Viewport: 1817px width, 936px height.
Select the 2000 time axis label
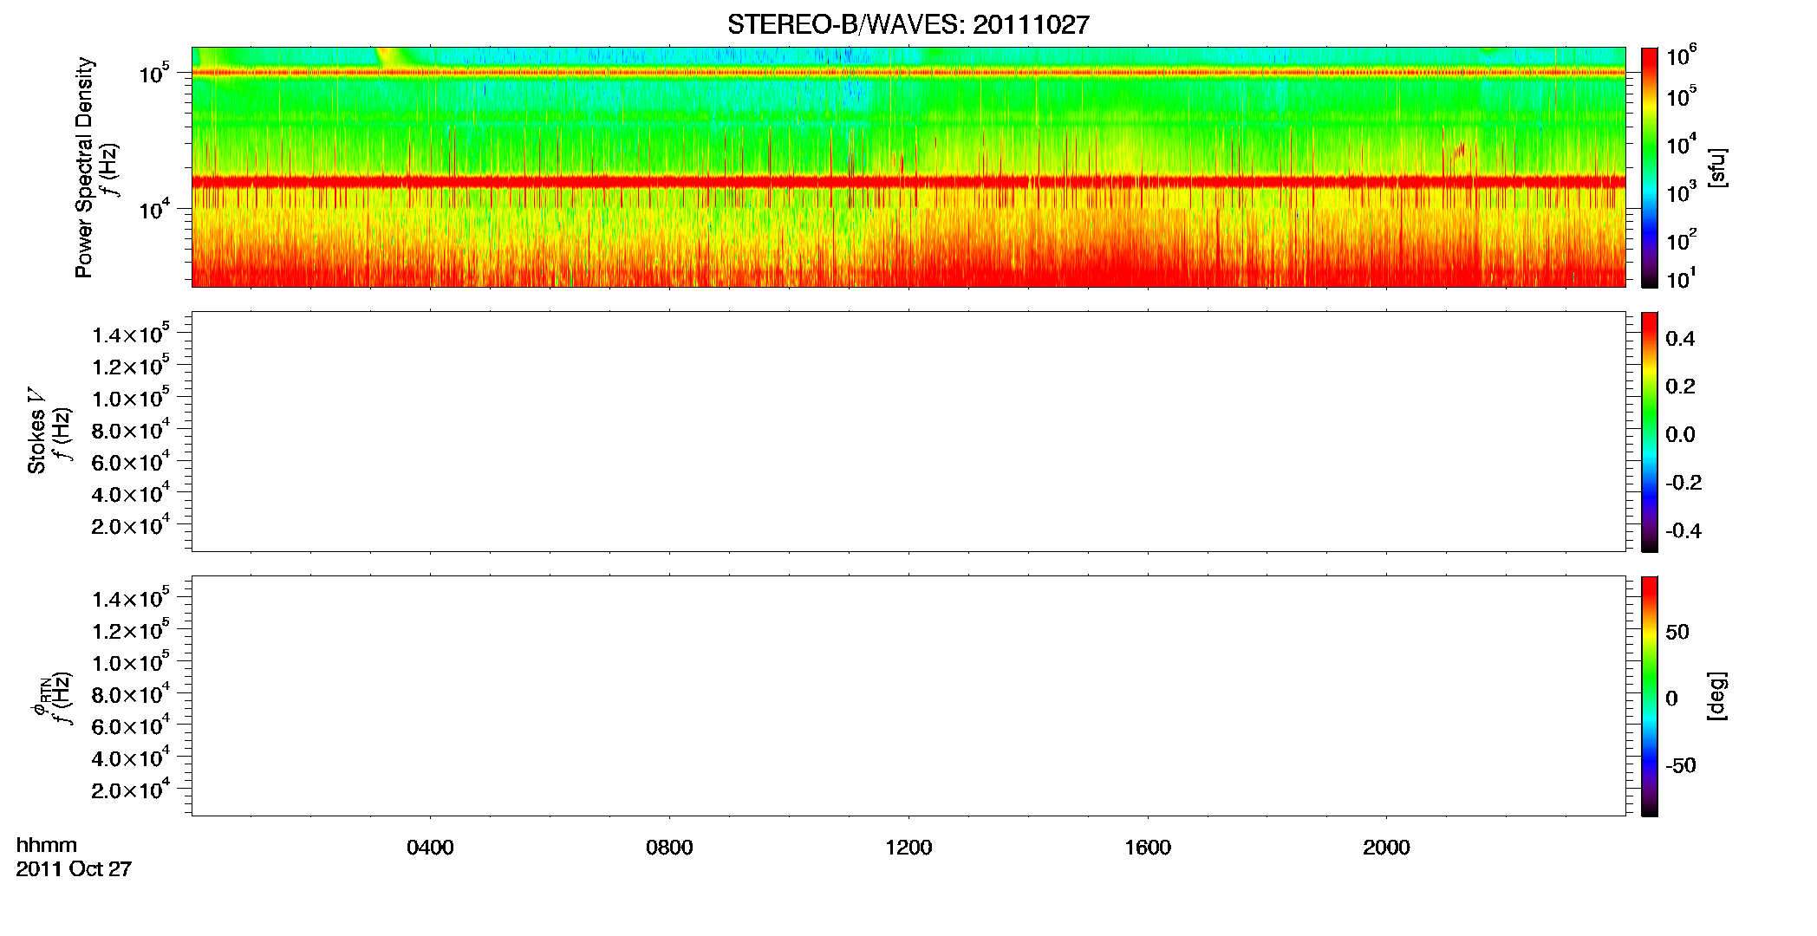click(1386, 848)
